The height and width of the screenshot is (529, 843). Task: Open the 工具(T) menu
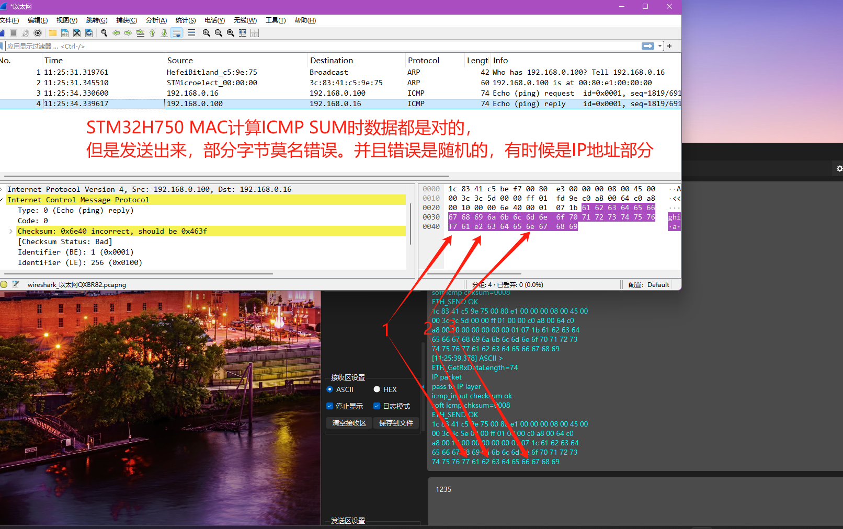coord(276,20)
